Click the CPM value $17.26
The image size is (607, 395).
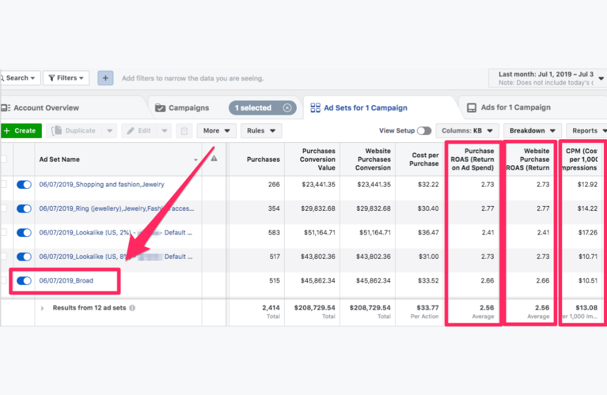(x=587, y=233)
